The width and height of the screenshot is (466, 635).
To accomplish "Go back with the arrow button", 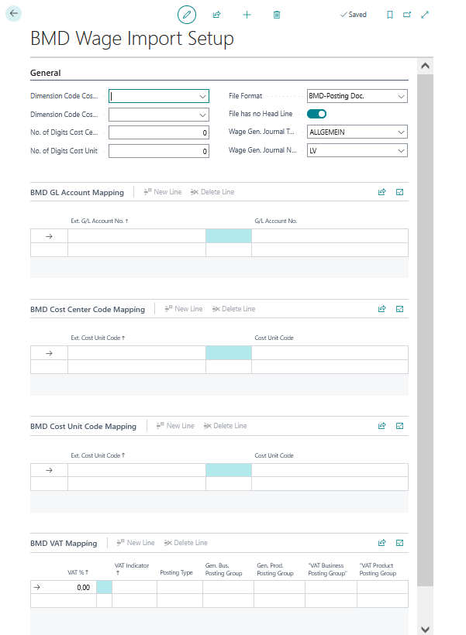I will point(13,13).
